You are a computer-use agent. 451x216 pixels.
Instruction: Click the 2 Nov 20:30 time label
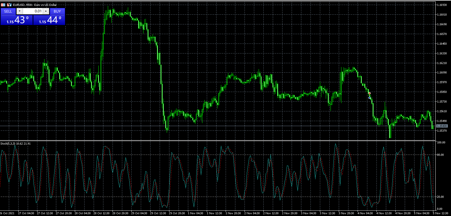(x=290, y=213)
